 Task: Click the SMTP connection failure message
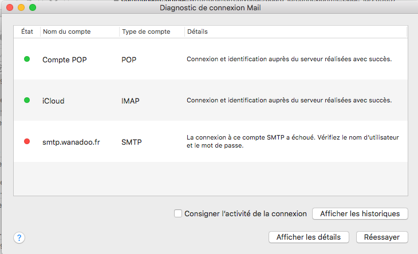293,141
